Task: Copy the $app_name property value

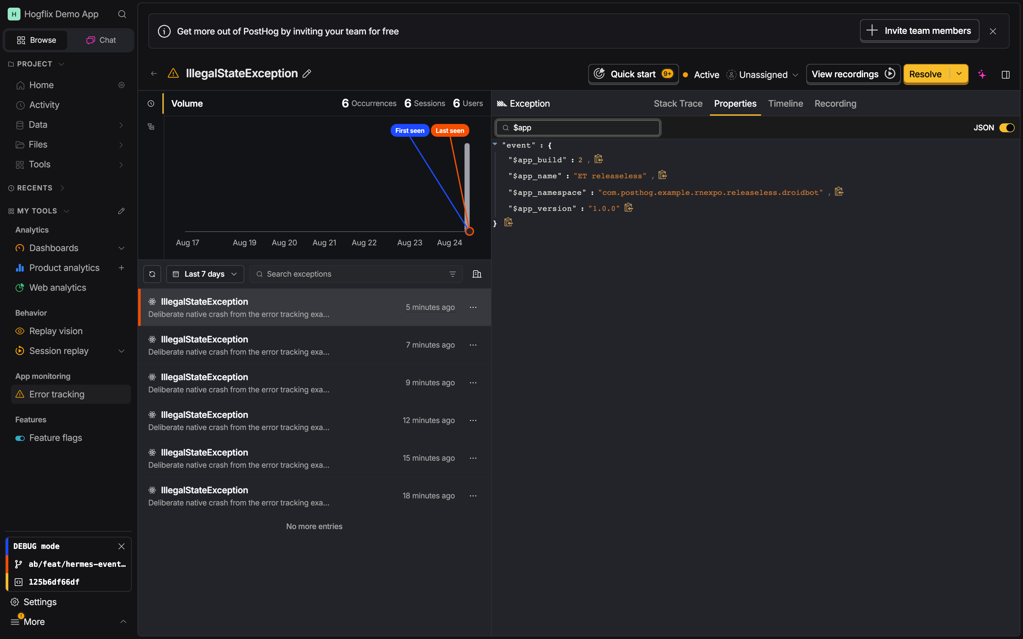Action: click(x=662, y=175)
